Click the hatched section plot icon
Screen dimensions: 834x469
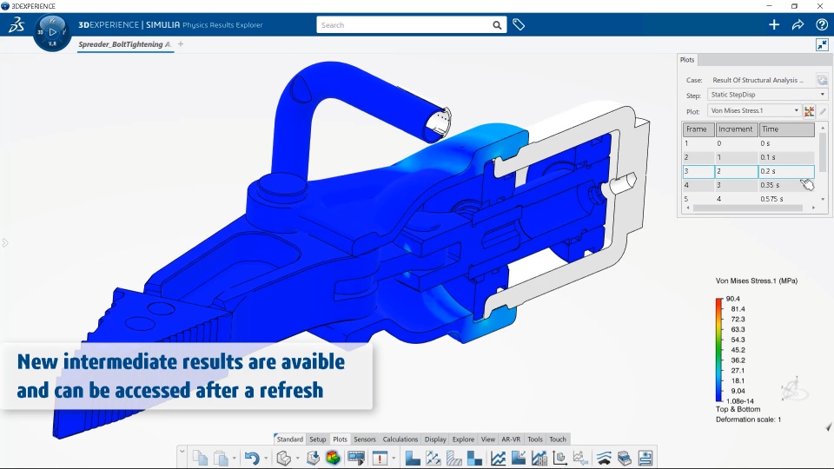[x=453, y=458]
